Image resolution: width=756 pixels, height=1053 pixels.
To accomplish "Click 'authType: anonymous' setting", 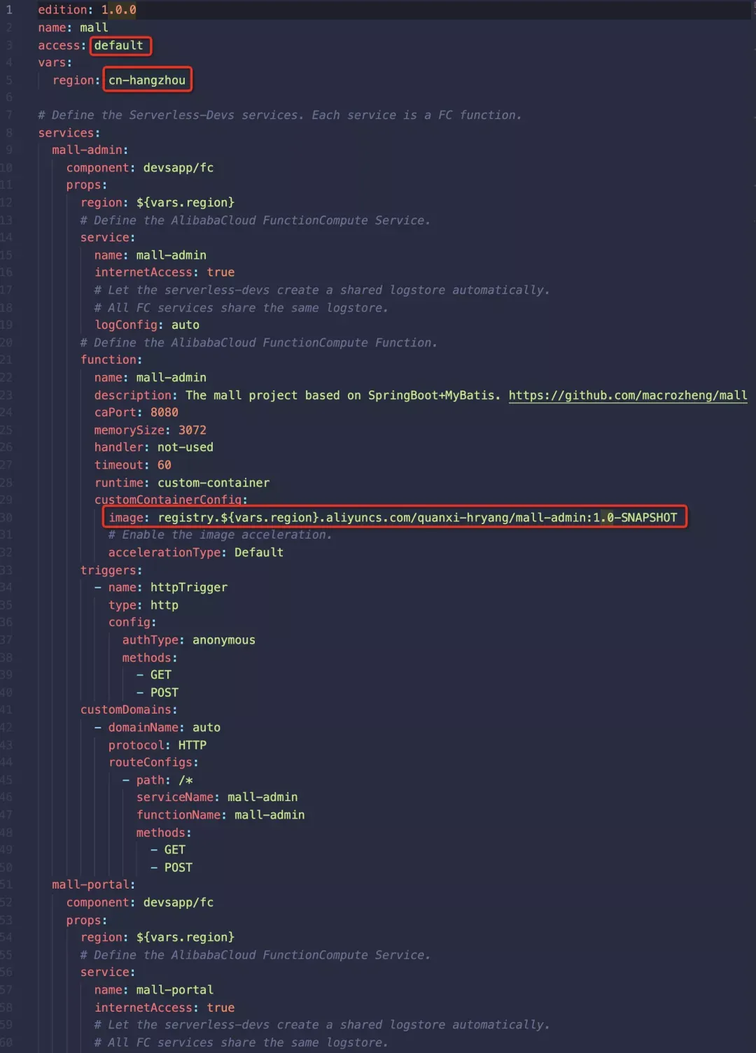I will click(x=189, y=639).
